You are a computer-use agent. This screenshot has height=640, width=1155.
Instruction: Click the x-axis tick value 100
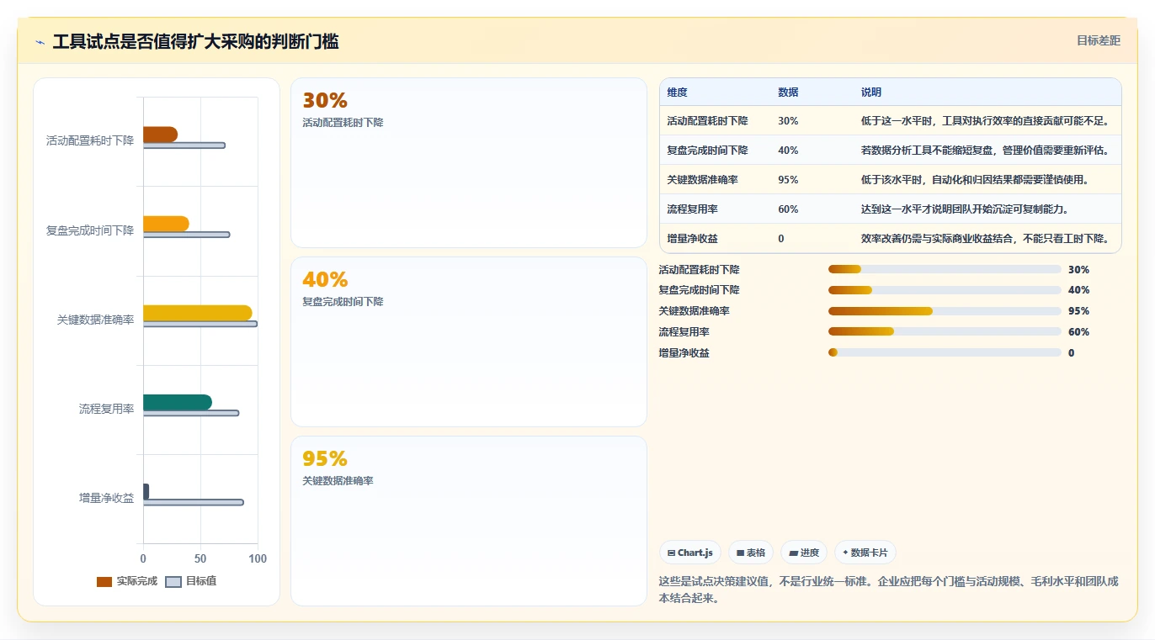tap(258, 558)
